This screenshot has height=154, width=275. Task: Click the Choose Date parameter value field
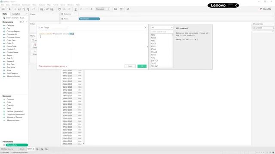[x=263, y=28]
